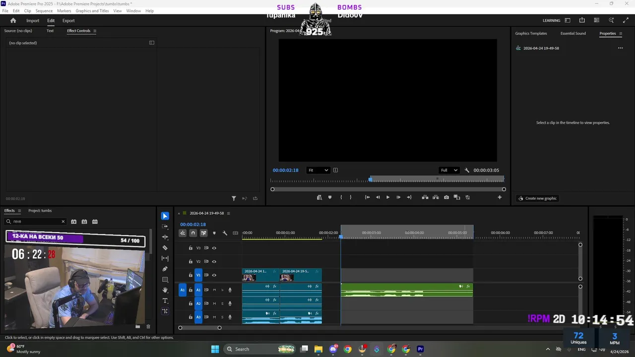The image size is (635, 357).
Task: Open the Full playback resolution dropdown
Action: point(449,170)
